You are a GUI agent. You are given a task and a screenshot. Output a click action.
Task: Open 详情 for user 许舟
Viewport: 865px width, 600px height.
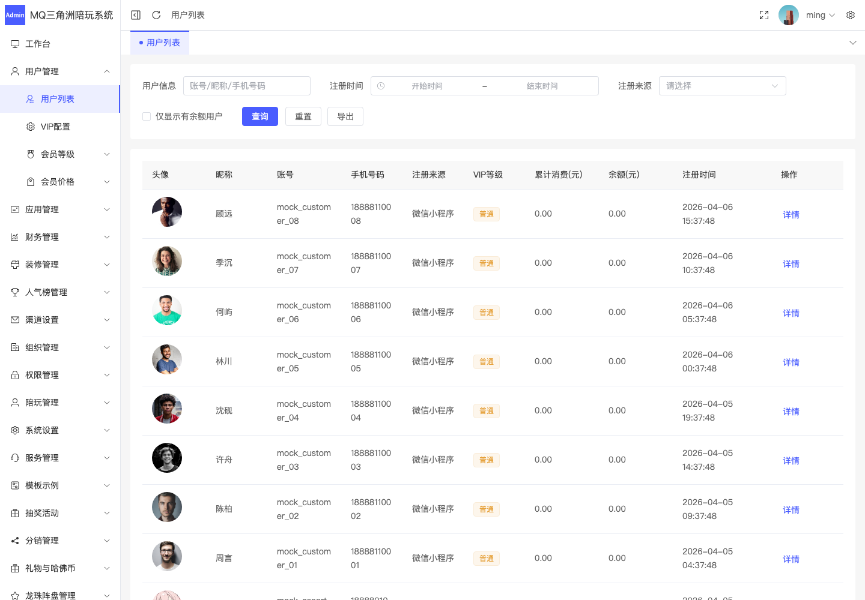coord(791,461)
